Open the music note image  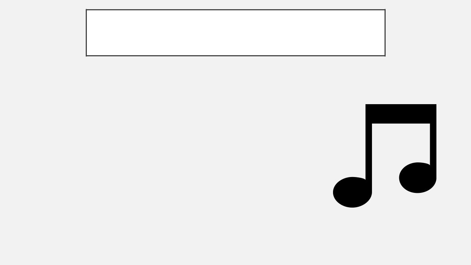pyautogui.click(x=385, y=156)
